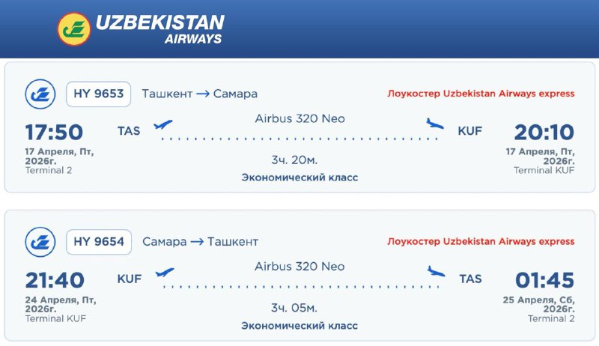Select the HY 9654 flight number badge
This screenshot has height=346, width=599.
[x=99, y=242]
